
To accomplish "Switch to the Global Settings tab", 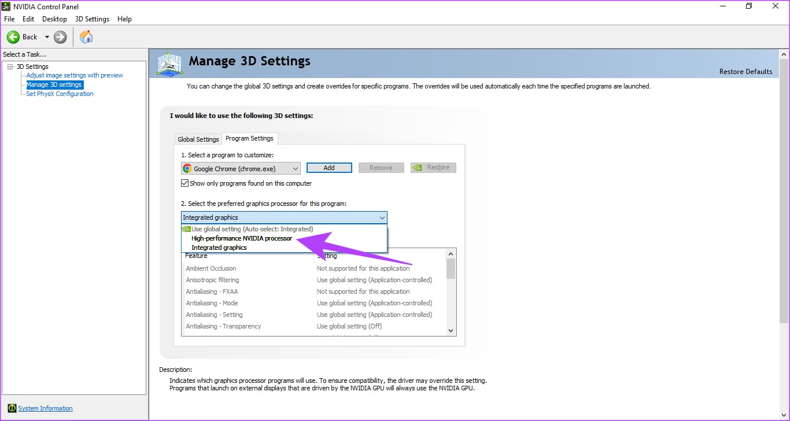I will click(198, 139).
